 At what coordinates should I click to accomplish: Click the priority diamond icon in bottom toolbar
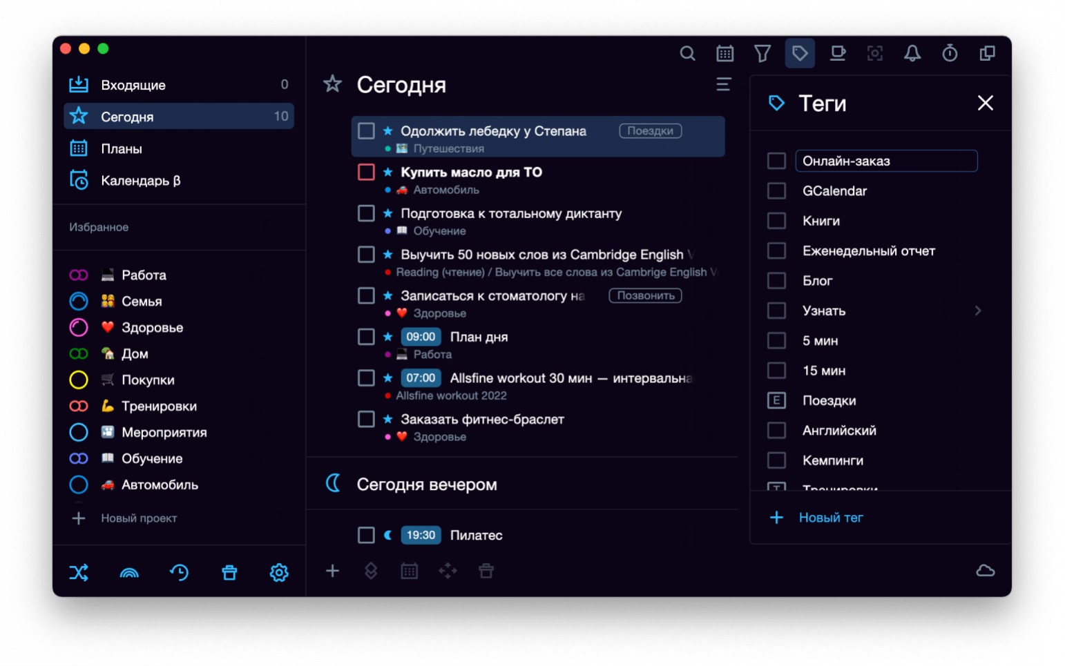click(371, 571)
